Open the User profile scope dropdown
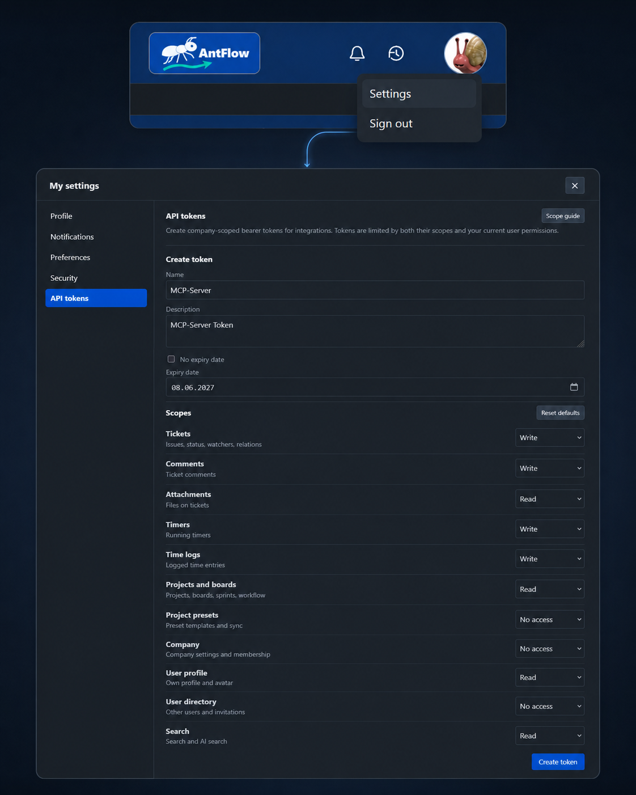The height and width of the screenshot is (795, 636). pos(549,678)
